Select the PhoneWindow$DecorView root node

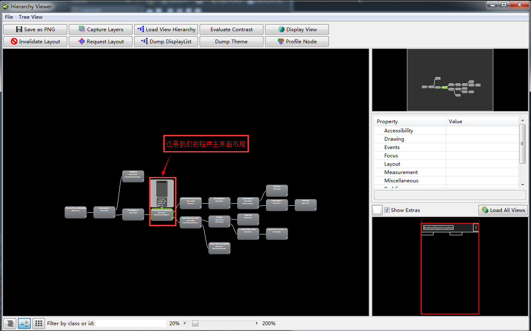pyautogui.click(x=75, y=212)
